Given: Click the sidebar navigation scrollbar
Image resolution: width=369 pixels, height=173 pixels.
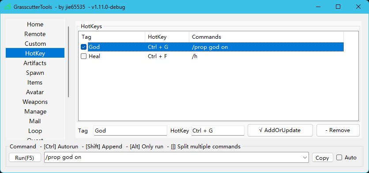Looking at the screenshot, I should (68, 62).
